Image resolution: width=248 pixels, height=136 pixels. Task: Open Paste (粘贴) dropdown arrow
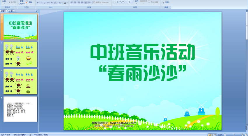(4, 3)
